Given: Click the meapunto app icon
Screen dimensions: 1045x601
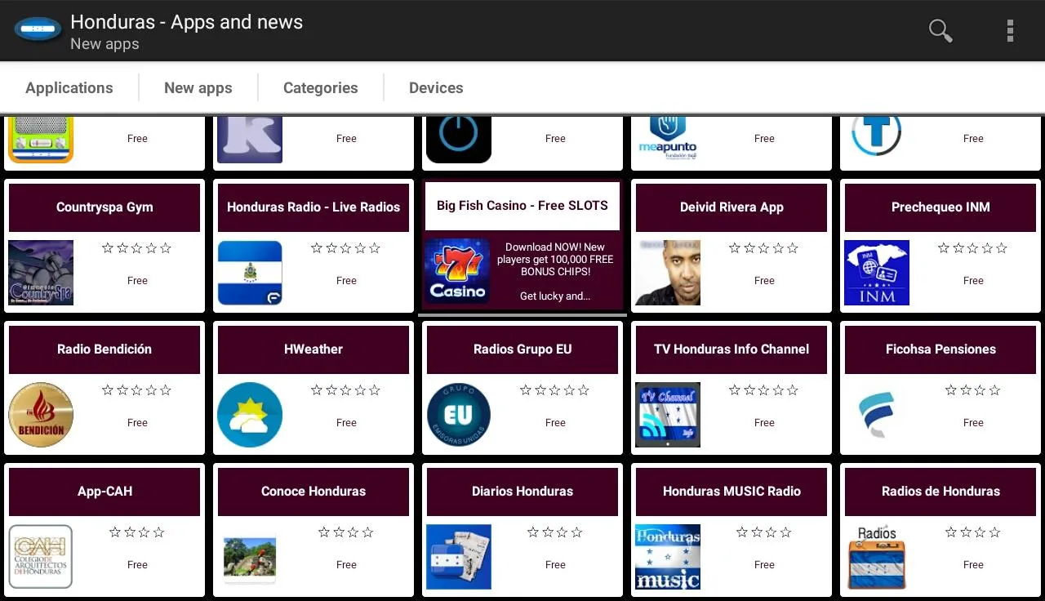Looking at the screenshot, I should coord(667,139).
